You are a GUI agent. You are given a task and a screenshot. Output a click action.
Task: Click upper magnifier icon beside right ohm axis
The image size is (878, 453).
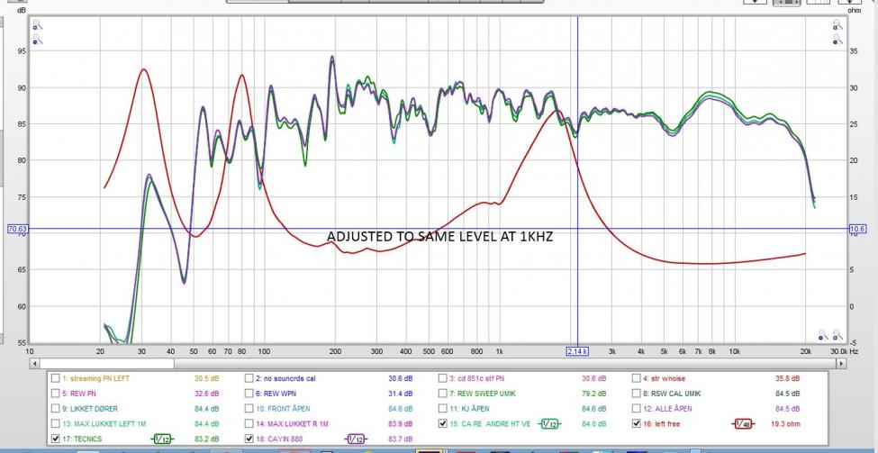(837, 25)
